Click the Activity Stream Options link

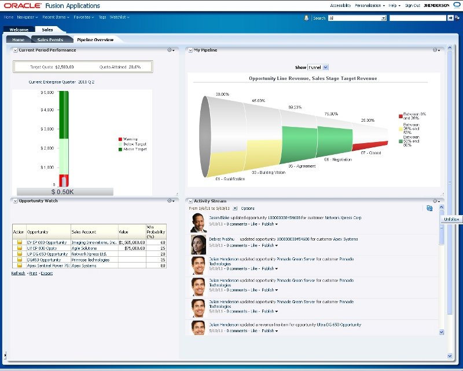[248, 208]
